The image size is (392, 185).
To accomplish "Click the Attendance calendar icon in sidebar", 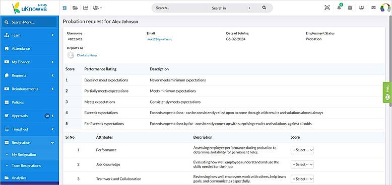I will pos(7,49).
